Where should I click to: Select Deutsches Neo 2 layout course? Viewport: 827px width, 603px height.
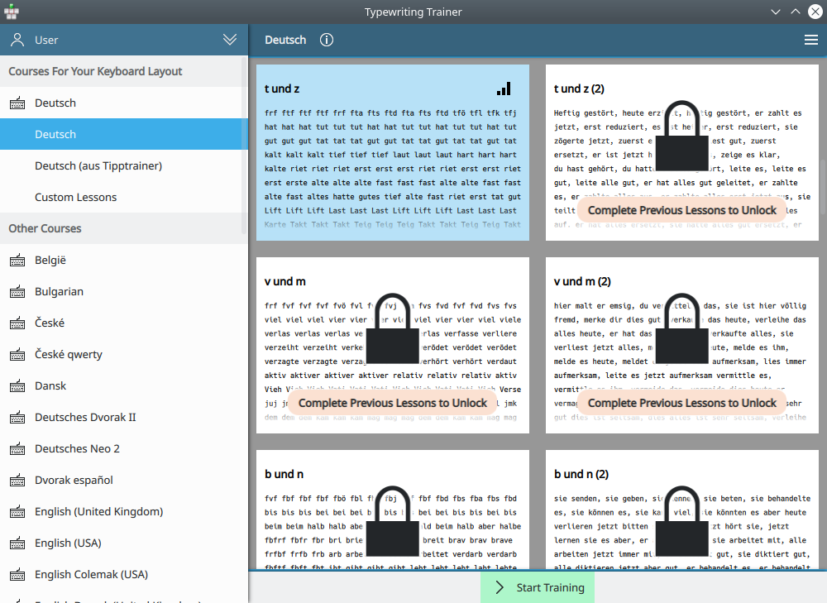click(77, 449)
